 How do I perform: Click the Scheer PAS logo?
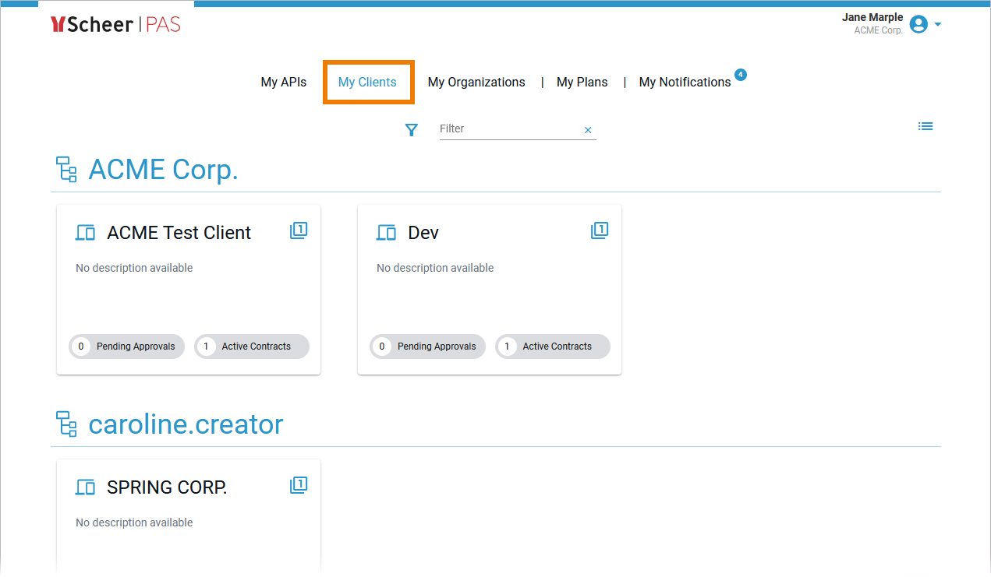115,25
